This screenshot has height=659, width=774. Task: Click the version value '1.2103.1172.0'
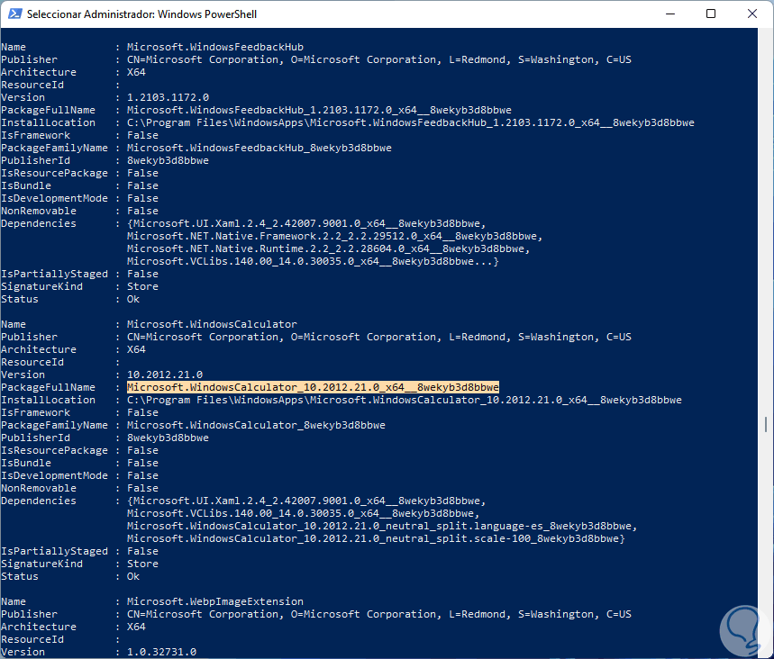(168, 97)
